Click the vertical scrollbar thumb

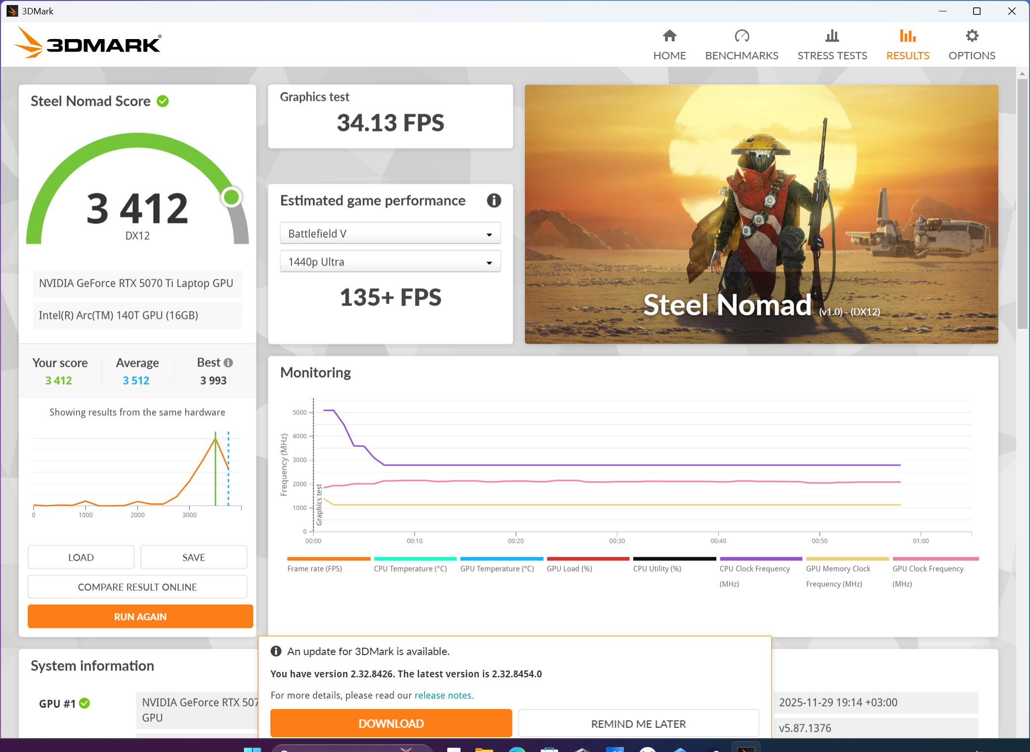(x=1022, y=203)
